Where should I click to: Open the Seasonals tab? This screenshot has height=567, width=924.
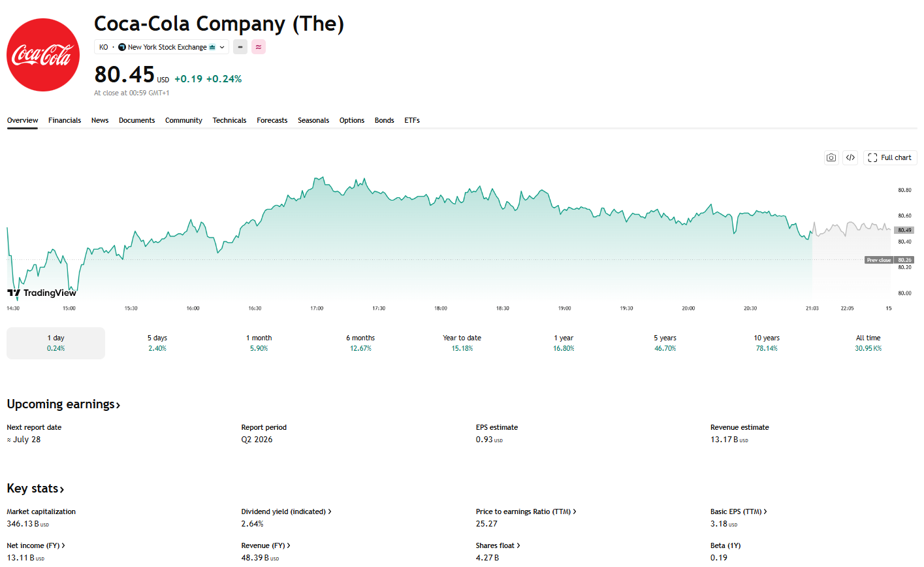pos(313,120)
